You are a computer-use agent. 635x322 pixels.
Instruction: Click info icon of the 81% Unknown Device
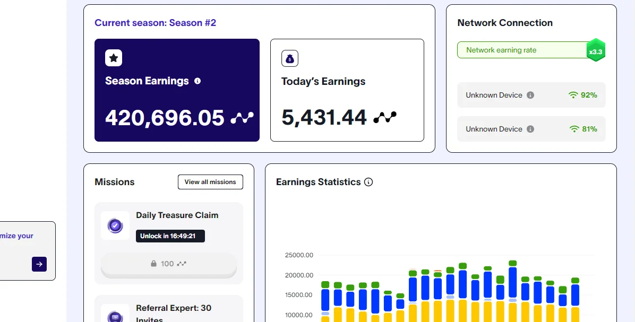pyautogui.click(x=530, y=129)
